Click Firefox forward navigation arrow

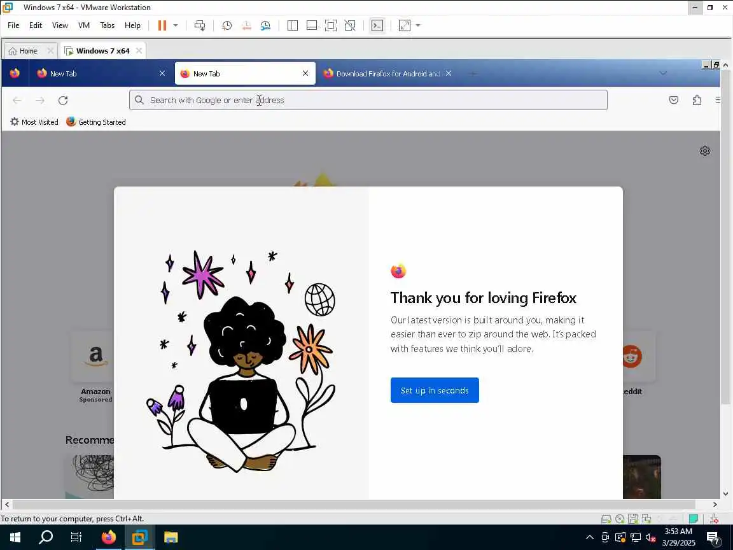[40, 100]
